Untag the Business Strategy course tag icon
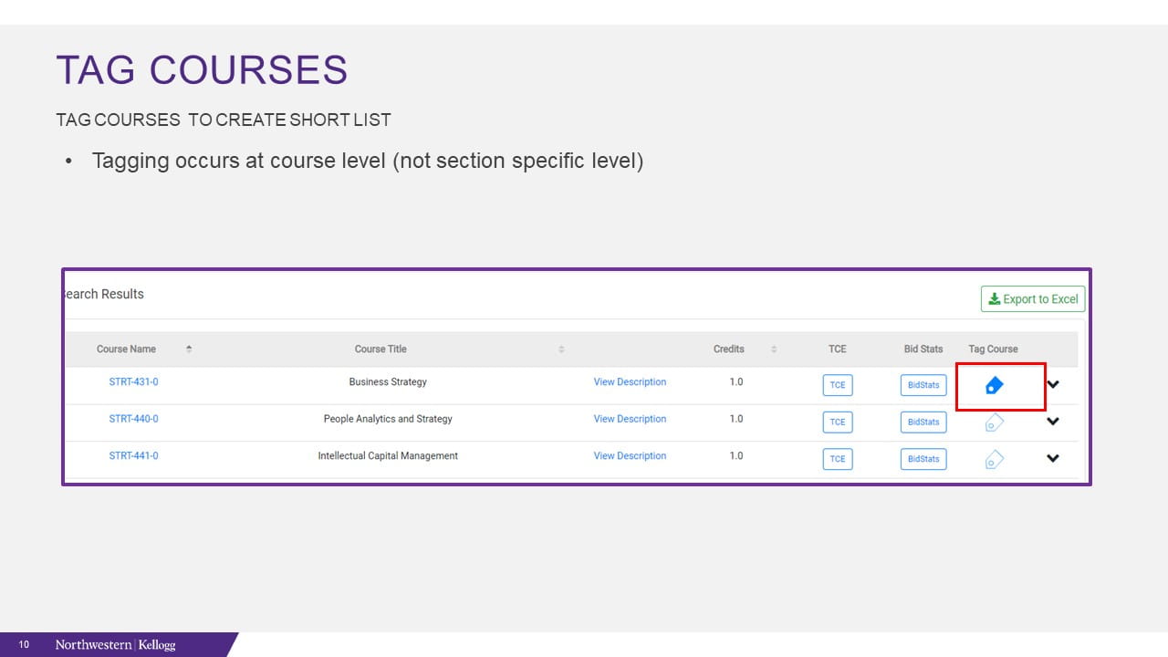Screen dimensions: 1168x657 (995, 386)
